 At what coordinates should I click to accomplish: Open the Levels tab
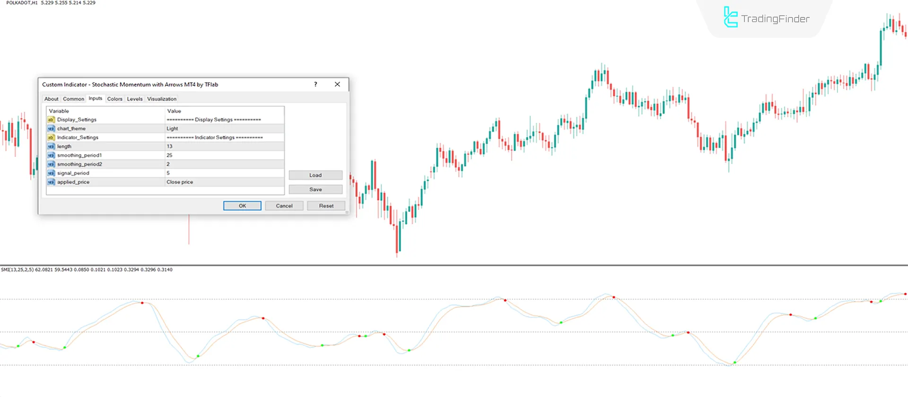tap(135, 99)
